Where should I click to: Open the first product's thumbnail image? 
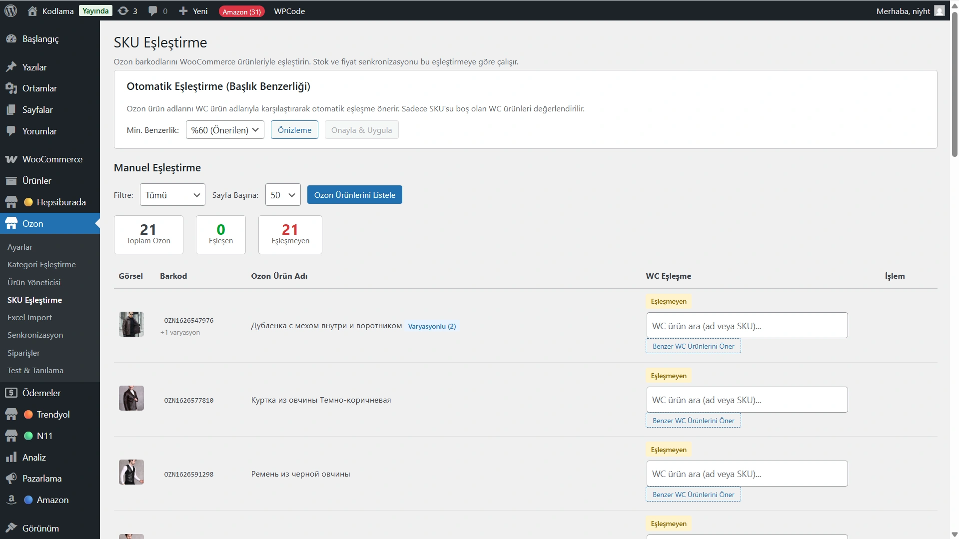tap(131, 324)
